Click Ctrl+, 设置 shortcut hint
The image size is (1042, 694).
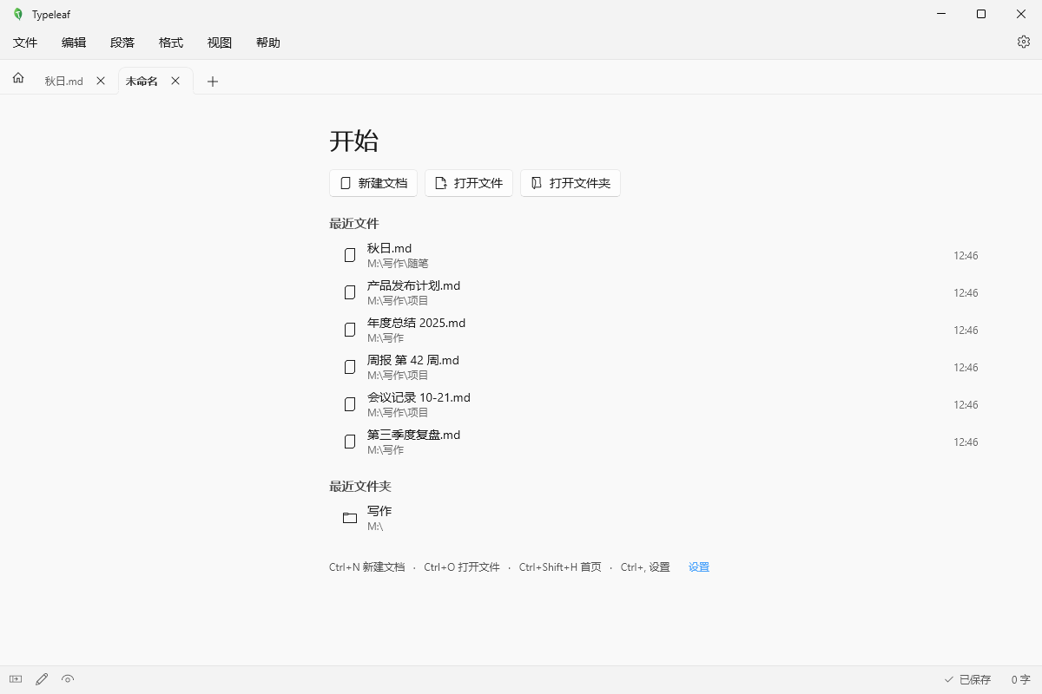645,567
